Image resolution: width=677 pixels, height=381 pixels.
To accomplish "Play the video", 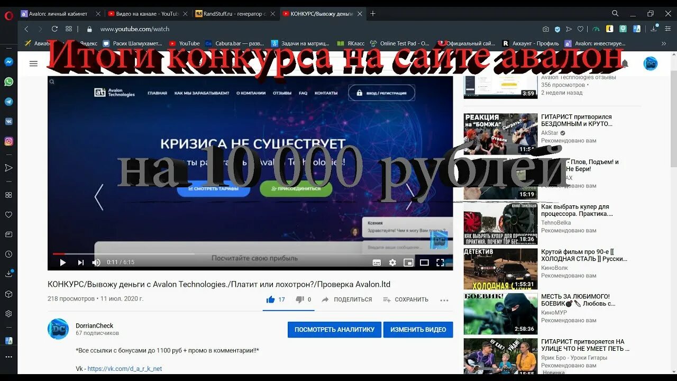I will [x=62, y=262].
